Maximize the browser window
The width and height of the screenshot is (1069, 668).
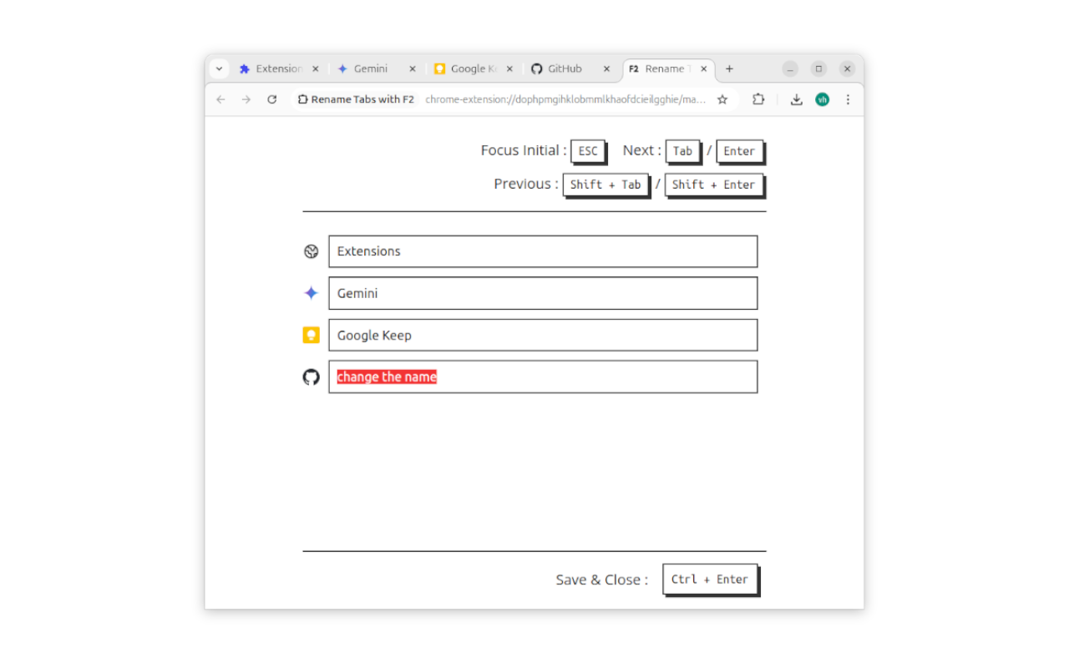[x=818, y=68]
